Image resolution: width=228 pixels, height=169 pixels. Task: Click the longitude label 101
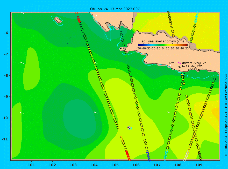pos(31,165)
